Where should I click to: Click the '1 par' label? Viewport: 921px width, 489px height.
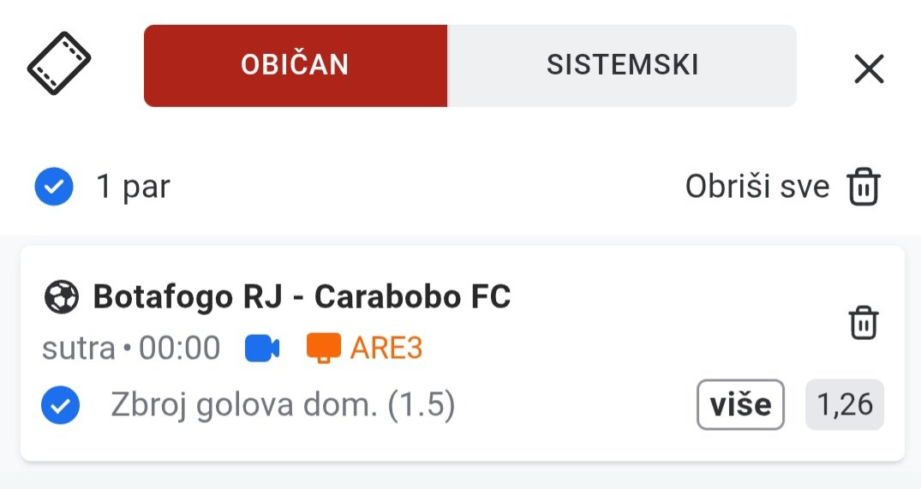pos(134,187)
